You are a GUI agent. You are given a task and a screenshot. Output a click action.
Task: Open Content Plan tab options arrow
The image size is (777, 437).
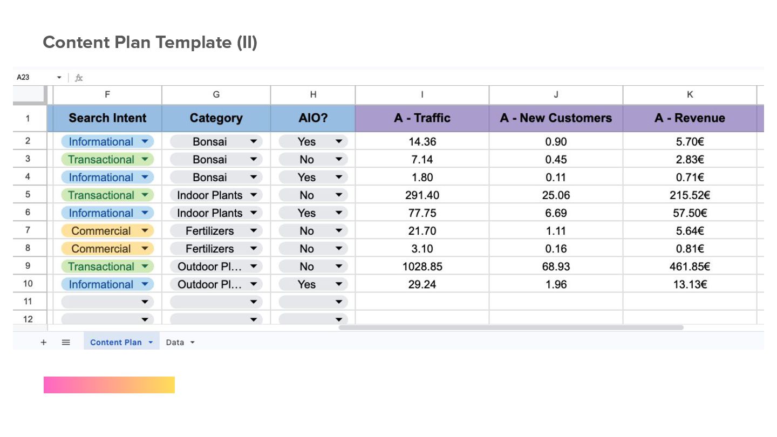pyautogui.click(x=151, y=343)
